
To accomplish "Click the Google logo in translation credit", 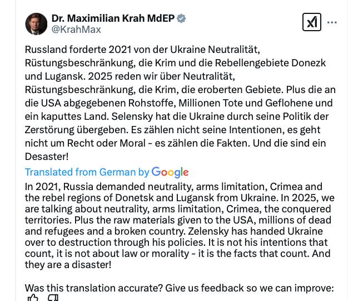I will pos(170,172).
